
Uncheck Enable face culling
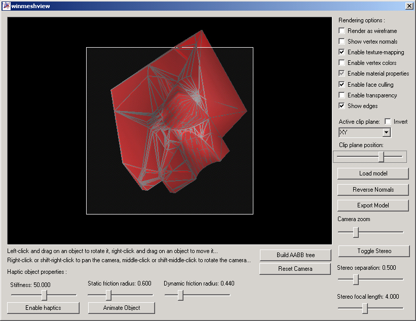(x=342, y=85)
